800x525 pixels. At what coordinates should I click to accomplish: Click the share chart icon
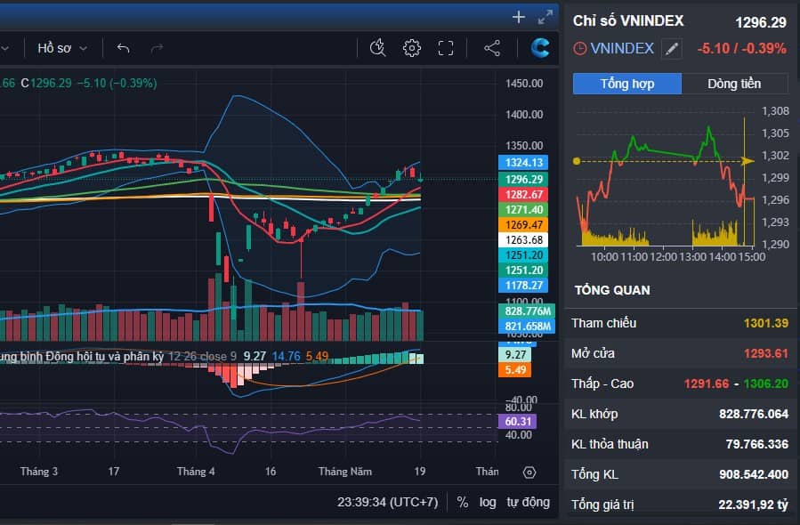492,48
